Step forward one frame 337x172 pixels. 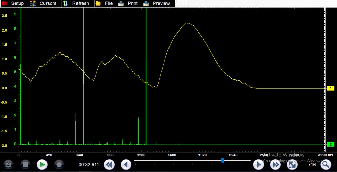pos(258,165)
